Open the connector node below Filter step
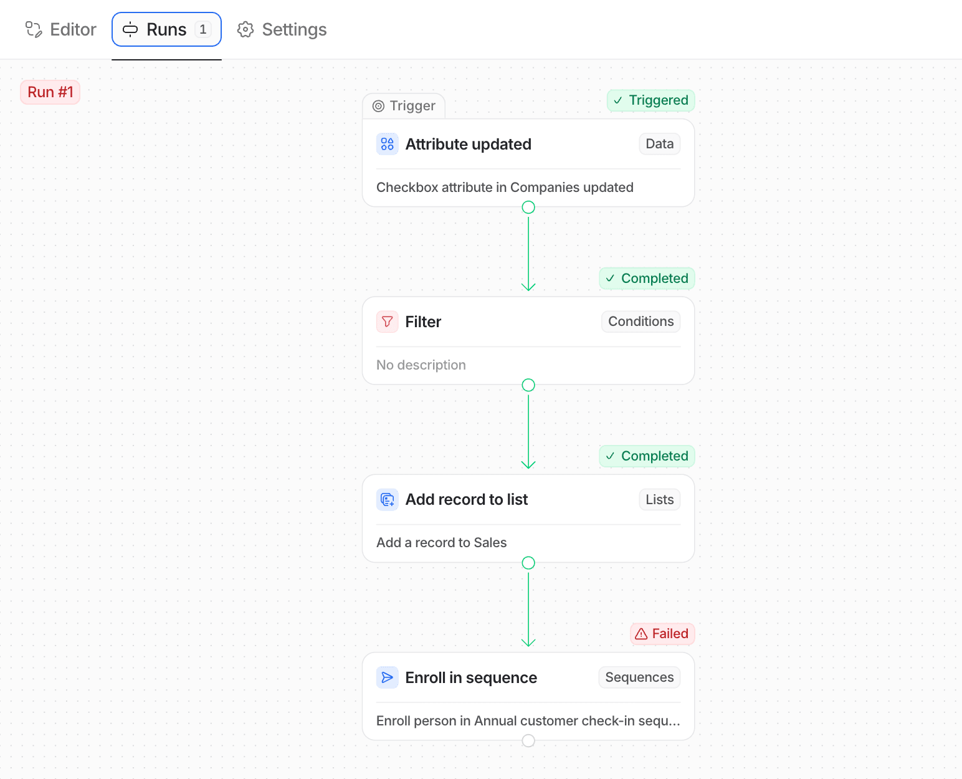This screenshot has width=962, height=779. click(x=528, y=385)
